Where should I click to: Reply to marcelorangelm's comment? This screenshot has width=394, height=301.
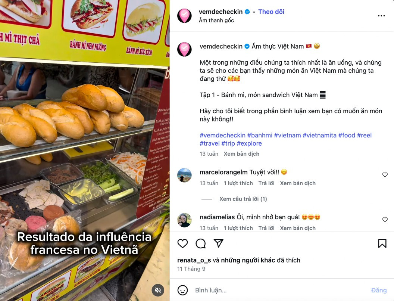click(266, 183)
